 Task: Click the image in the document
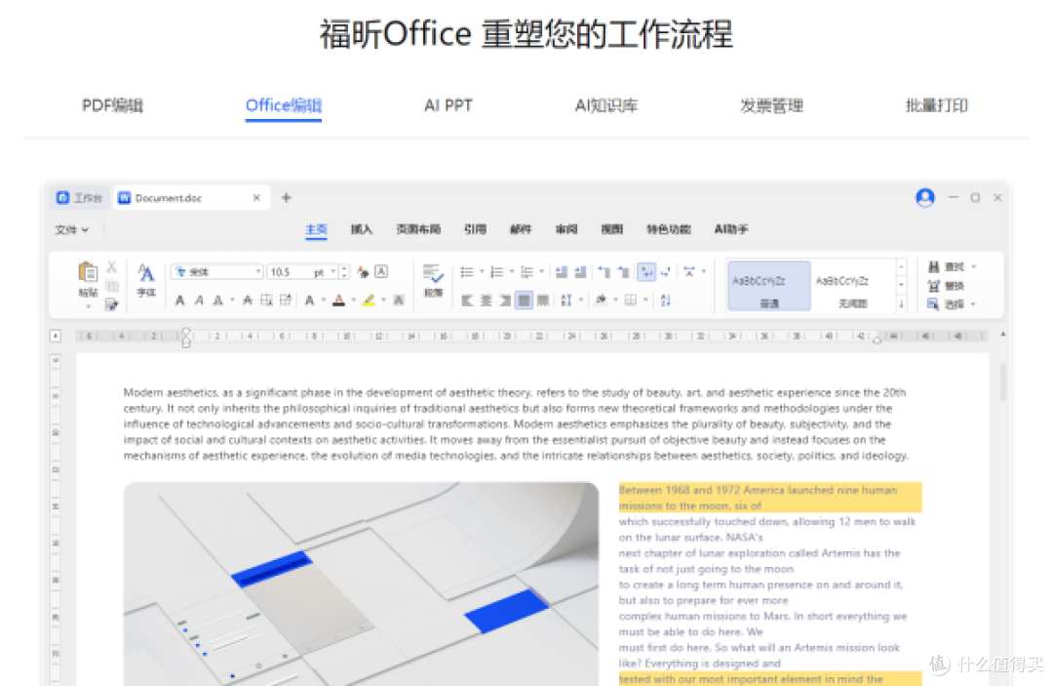[x=362, y=584]
